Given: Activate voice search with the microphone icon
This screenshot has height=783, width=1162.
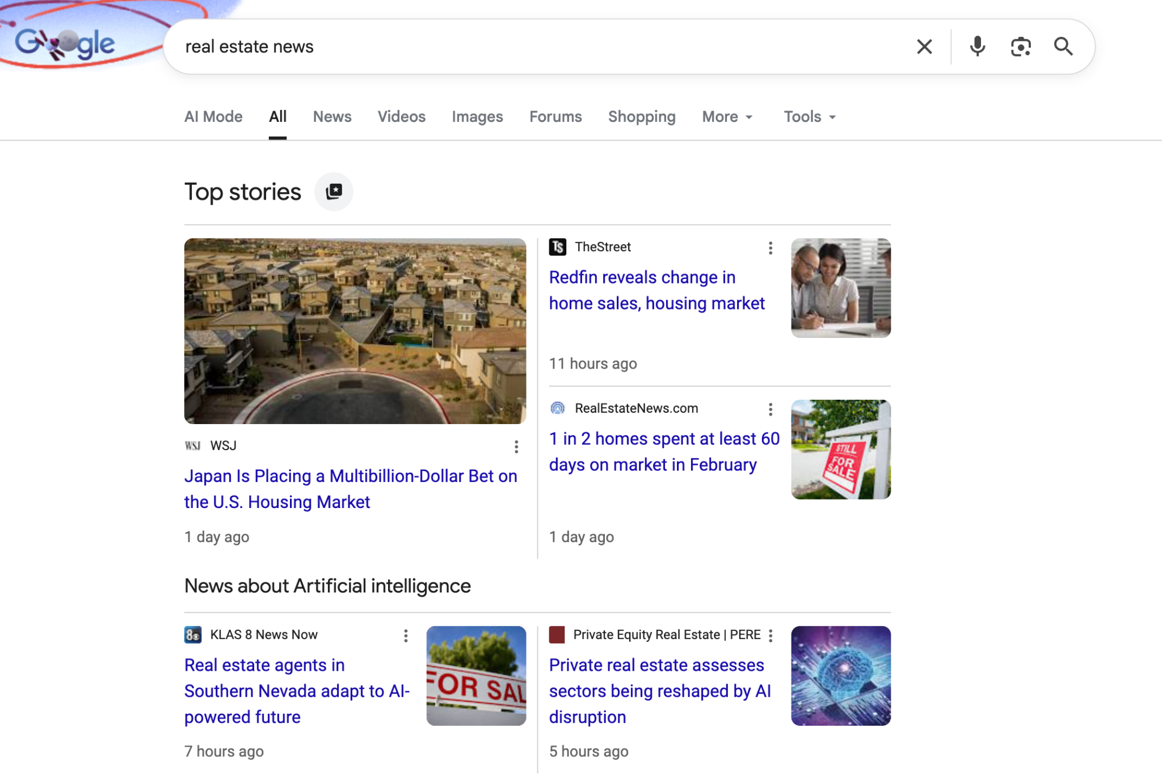Looking at the screenshot, I should 977,46.
